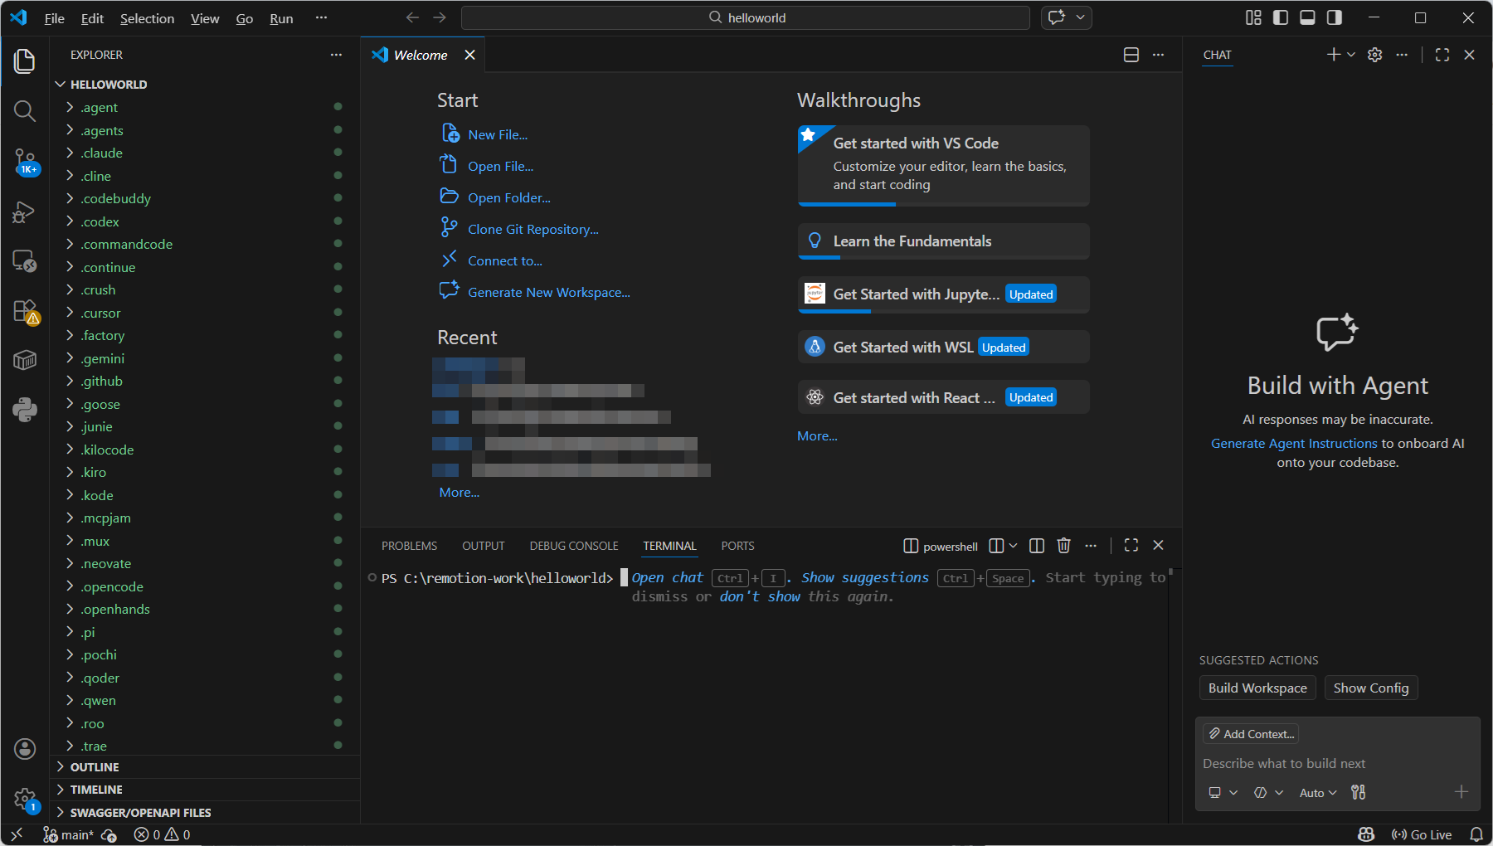Click the Kill Terminal trash icon

1063,546
